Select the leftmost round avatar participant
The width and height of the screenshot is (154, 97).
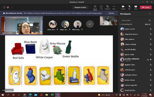click(x=53, y=24)
